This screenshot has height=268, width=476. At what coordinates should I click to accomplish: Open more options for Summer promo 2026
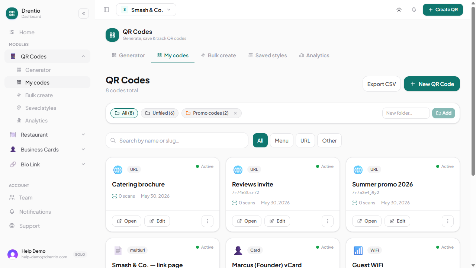(x=448, y=221)
